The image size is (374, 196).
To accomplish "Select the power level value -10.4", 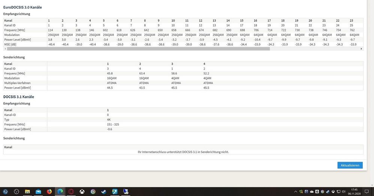I will click(x=257, y=40).
